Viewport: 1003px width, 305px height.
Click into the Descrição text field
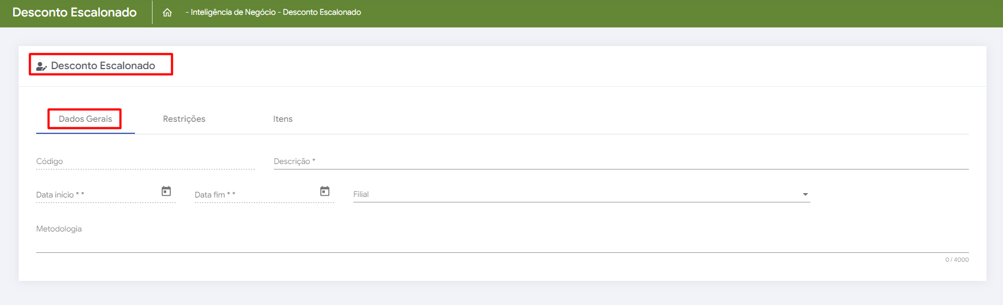point(620,162)
